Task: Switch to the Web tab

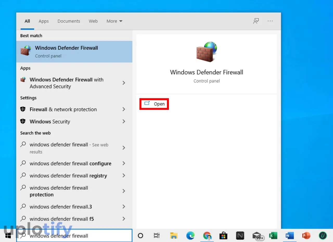Action: point(93,21)
